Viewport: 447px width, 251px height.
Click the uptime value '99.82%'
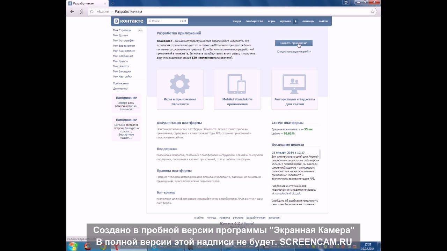coord(289,134)
